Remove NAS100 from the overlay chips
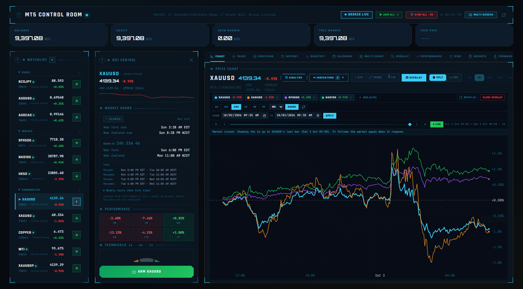This screenshot has width=523, height=289. (x=351, y=98)
